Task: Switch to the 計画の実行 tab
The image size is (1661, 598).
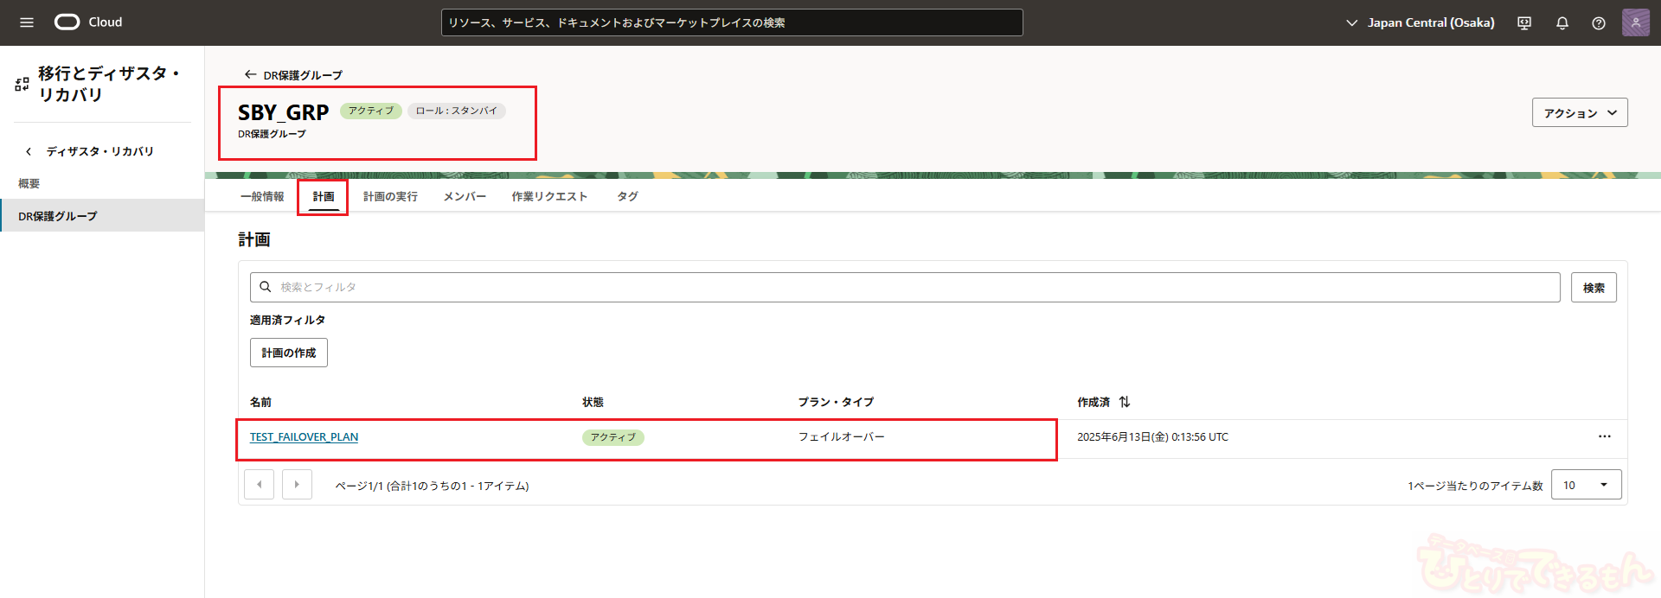Action: coord(390,197)
